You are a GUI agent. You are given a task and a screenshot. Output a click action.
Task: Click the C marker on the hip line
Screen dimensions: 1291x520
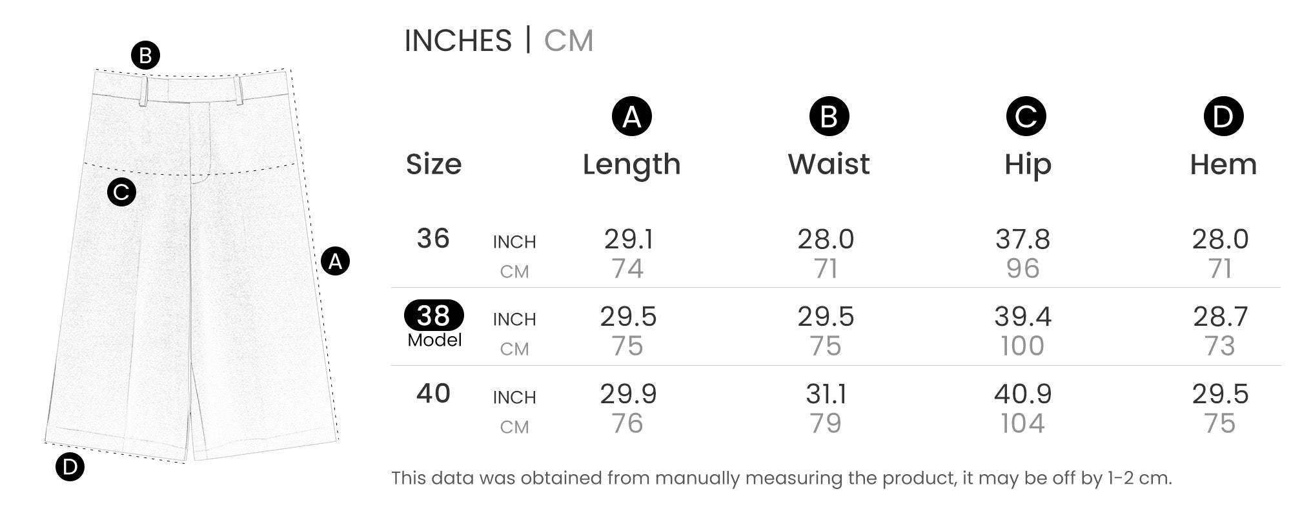click(x=121, y=192)
